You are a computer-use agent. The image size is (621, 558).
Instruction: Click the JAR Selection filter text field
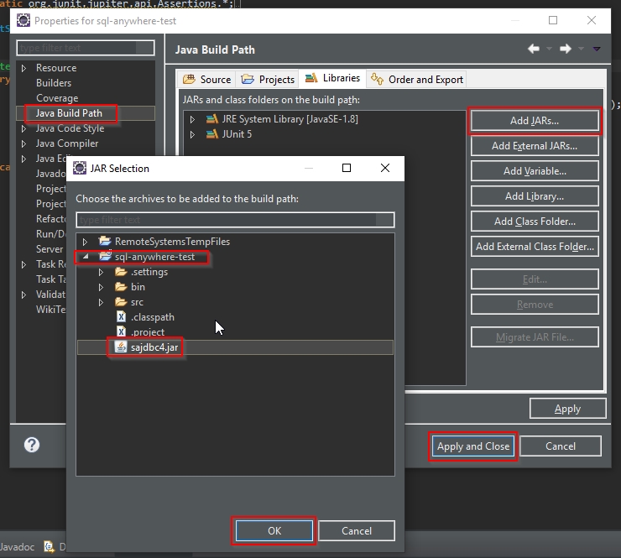pyautogui.click(x=235, y=220)
